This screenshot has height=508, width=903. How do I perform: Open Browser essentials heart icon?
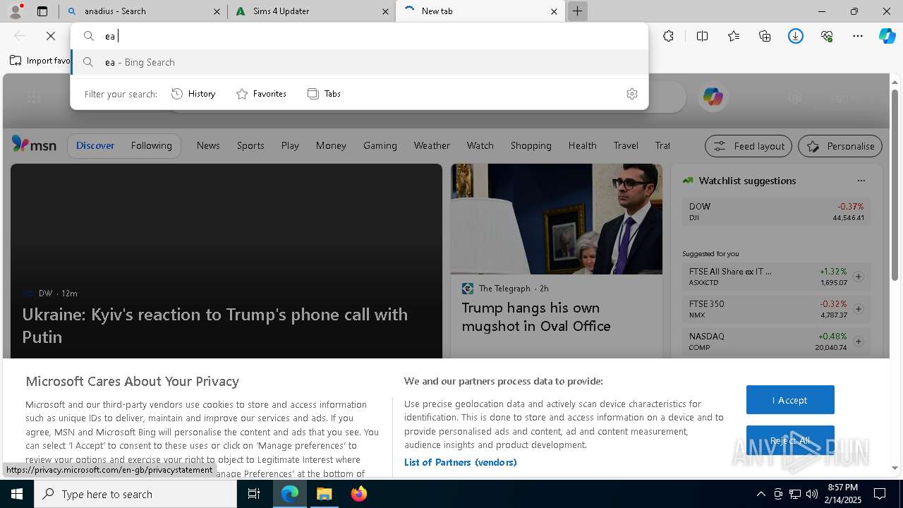point(827,36)
